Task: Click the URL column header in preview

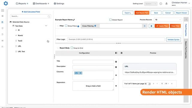Action: [x=149, y=67]
